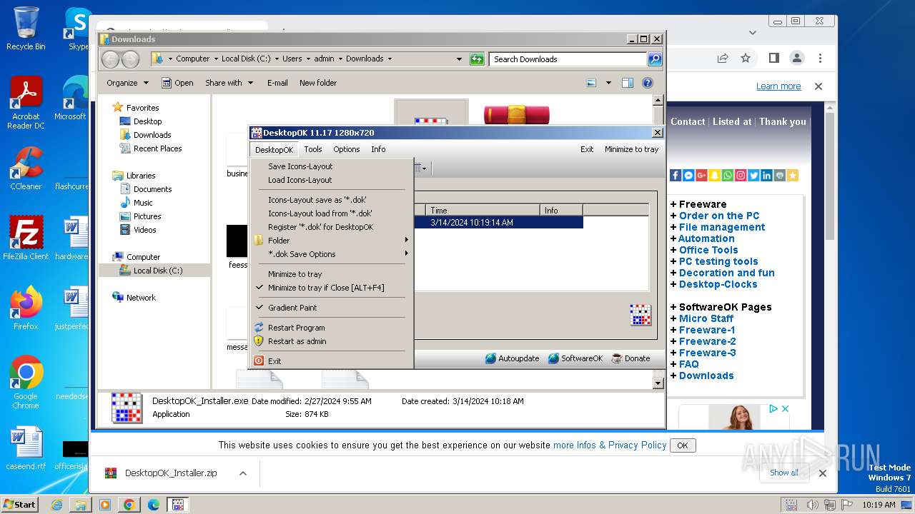Select Pictures library
The width and height of the screenshot is (915, 514).
pos(140,216)
